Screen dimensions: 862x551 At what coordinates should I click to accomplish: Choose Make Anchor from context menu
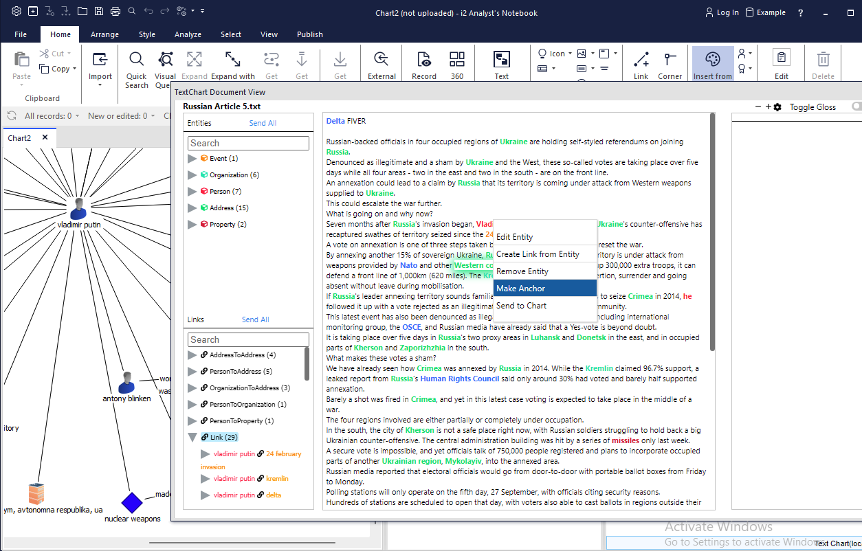click(544, 289)
